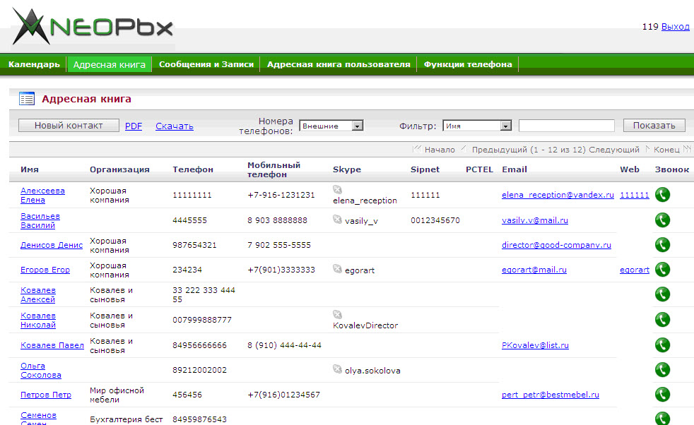The image size is (694, 425).
Task: Email elena_reception@yandex.ru
Action: pyautogui.click(x=558, y=195)
